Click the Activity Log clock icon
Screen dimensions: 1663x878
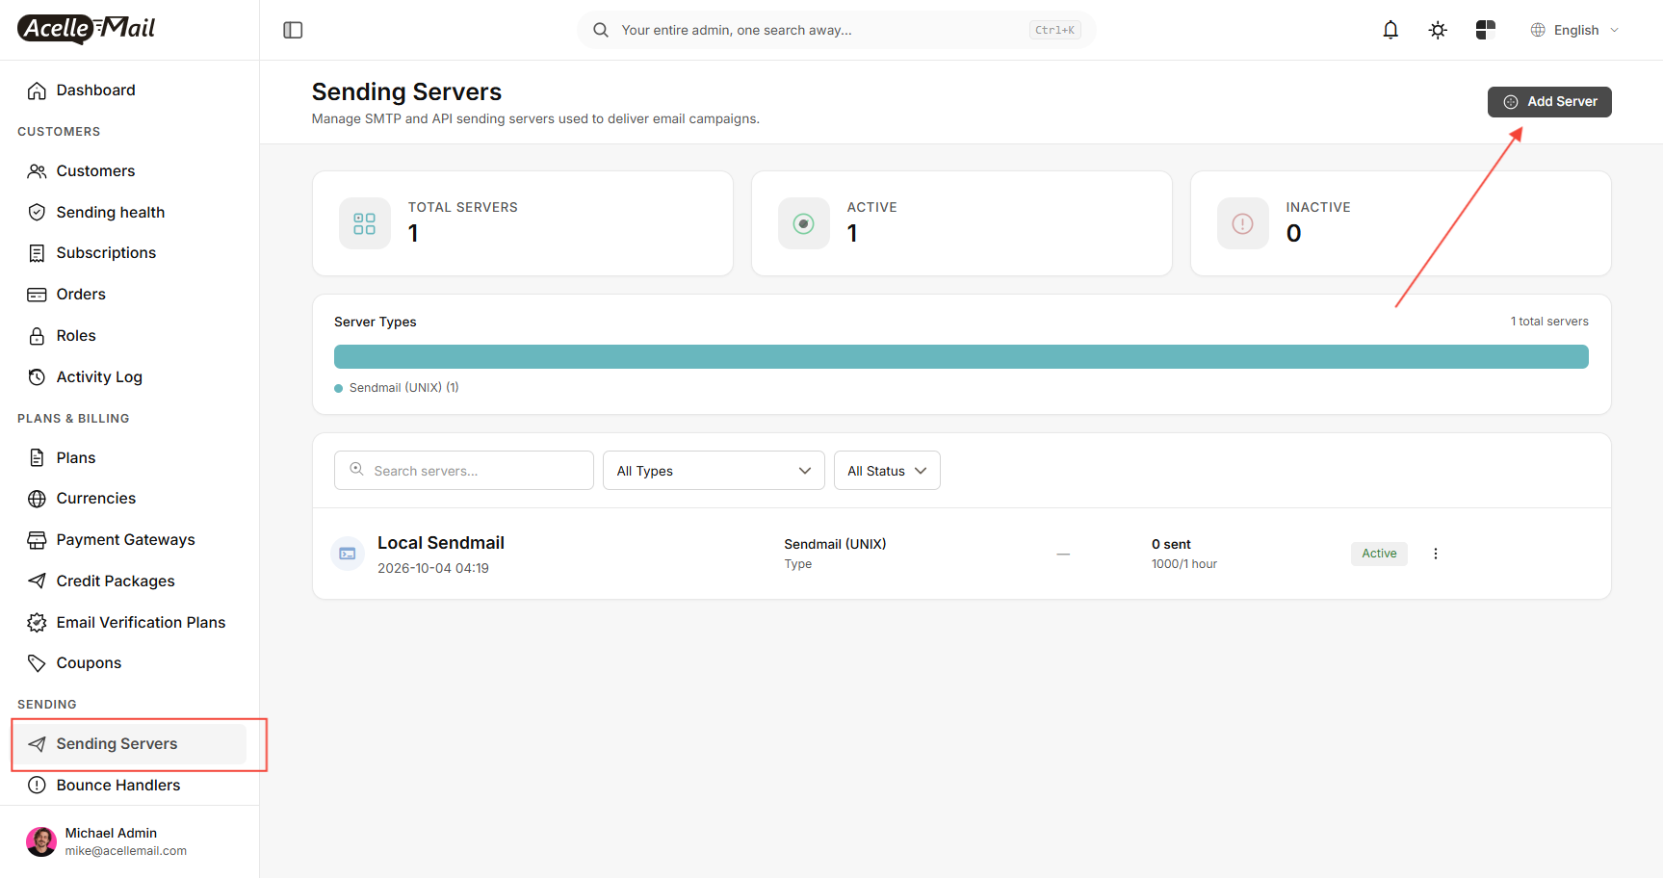point(37,377)
